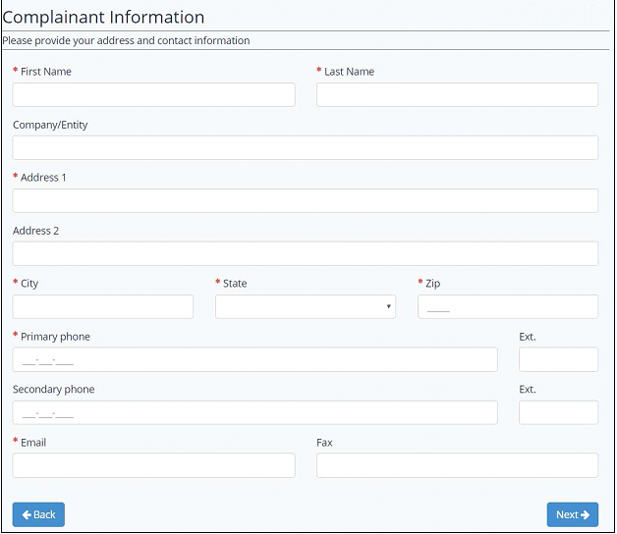Click into the Fax field
Screen dimensions: 617x534
(x=457, y=466)
